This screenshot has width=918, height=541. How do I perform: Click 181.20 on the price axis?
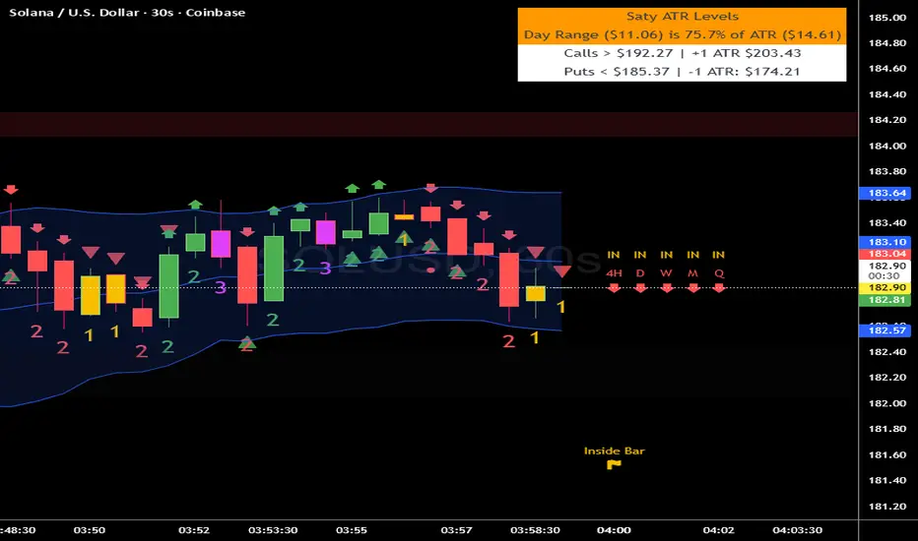click(x=886, y=507)
